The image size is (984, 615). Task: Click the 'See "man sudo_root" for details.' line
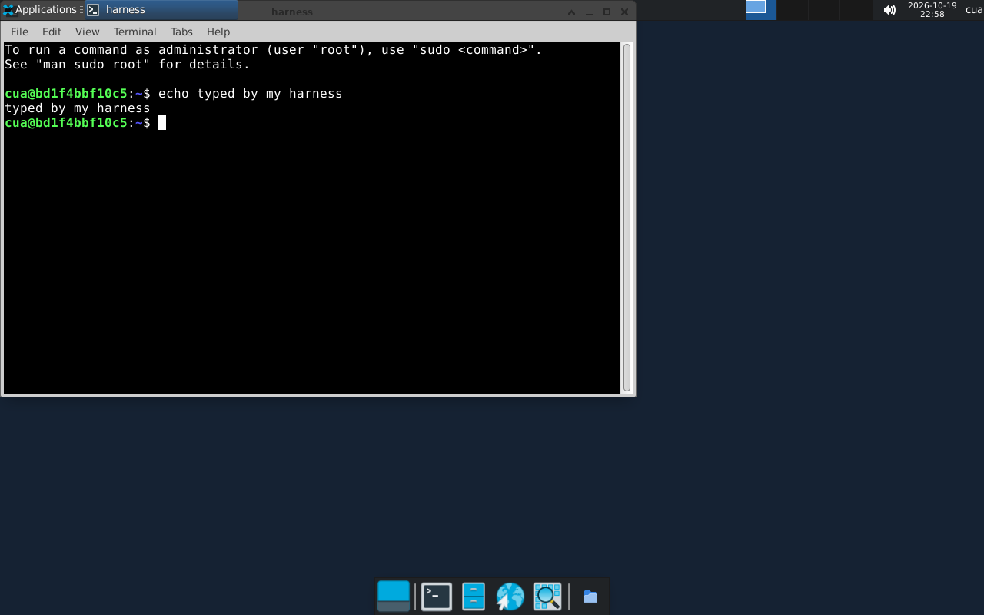click(128, 65)
